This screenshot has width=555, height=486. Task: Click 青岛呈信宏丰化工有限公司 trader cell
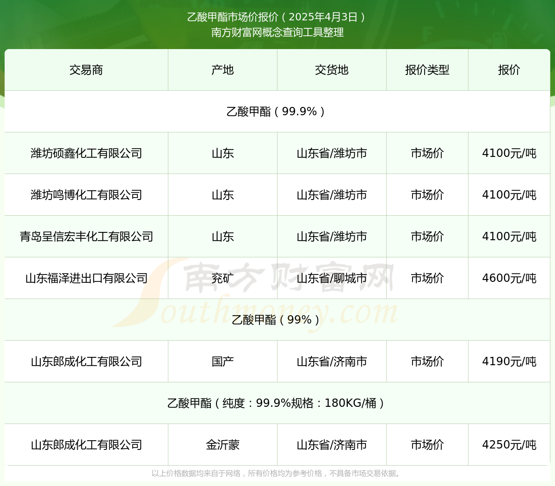click(86, 237)
